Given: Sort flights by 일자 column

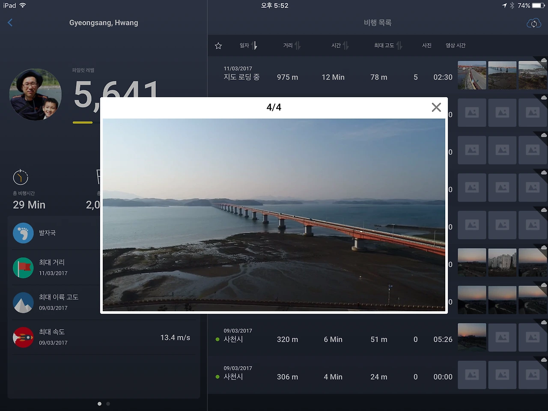Looking at the screenshot, I should coord(249,45).
